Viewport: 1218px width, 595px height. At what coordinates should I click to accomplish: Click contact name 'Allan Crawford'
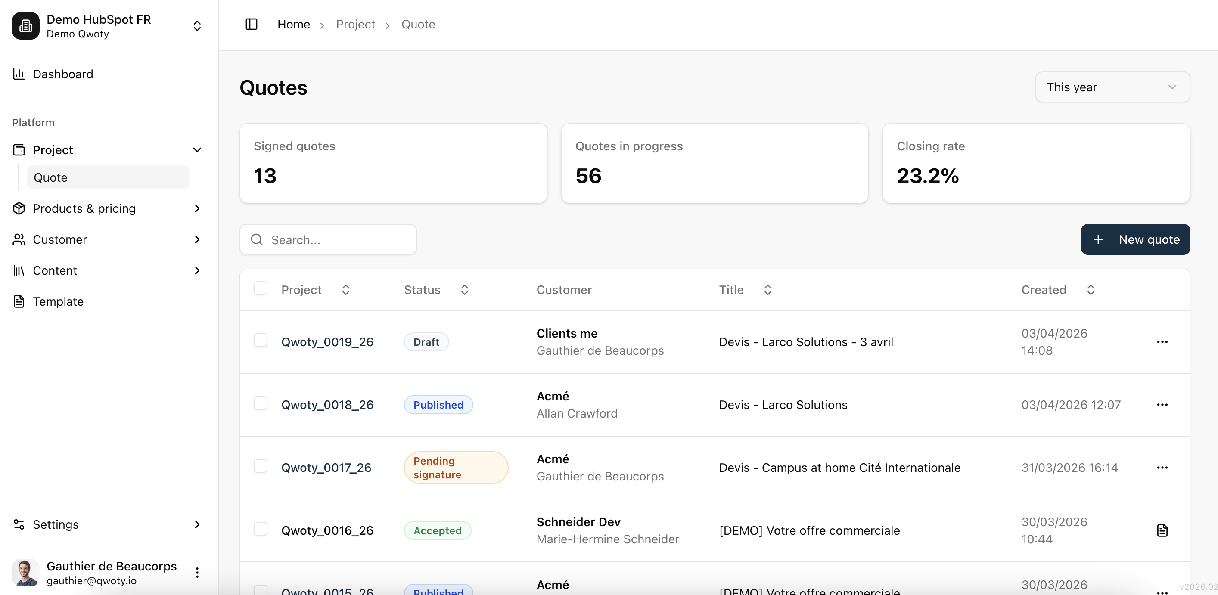[577, 413]
